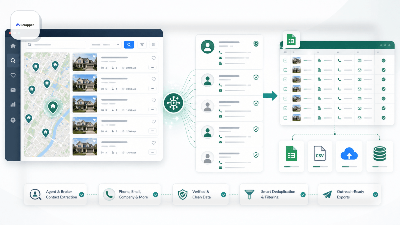
Task: Click funnel icon beside Smart Deduplication
Action: tap(249, 194)
